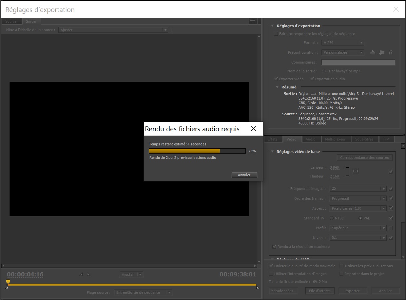Select the PAL radio button
Viewport: 406px width, 300px height.
(x=360, y=218)
